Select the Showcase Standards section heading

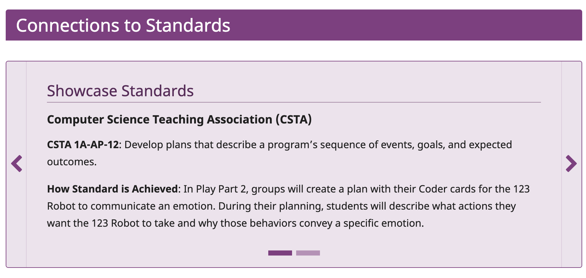pos(120,91)
